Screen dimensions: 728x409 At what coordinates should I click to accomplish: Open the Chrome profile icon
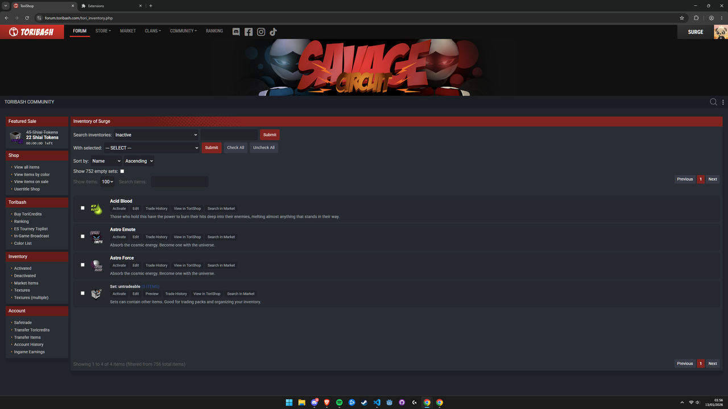tap(712, 18)
